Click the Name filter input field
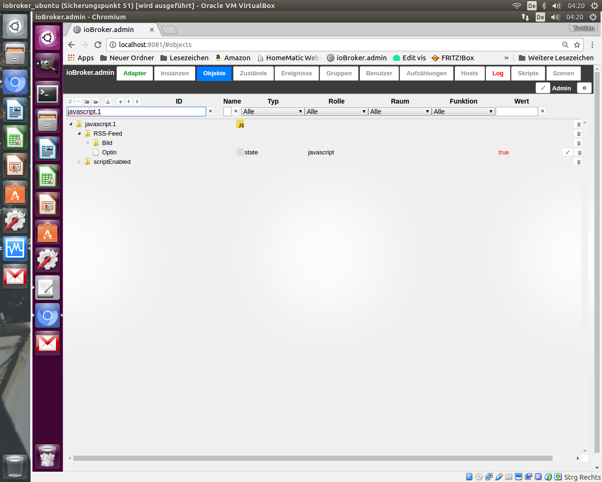This screenshot has height=482, width=602. pyautogui.click(x=227, y=112)
